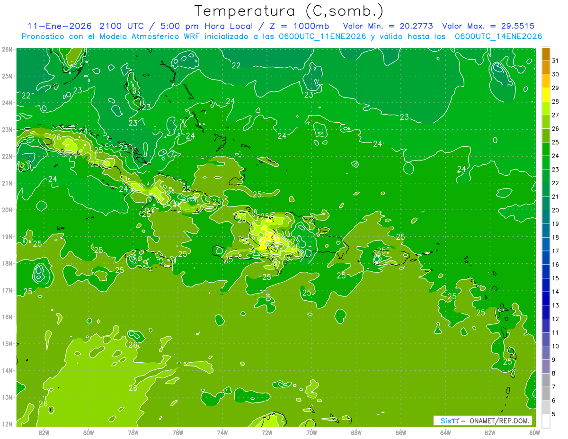This screenshot has width=568, height=439.
Task: Click the blue 18–19 color scale segment
Action: (x=546, y=230)
